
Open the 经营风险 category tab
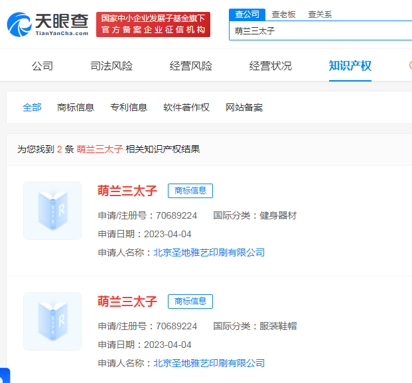pos(191,66)
